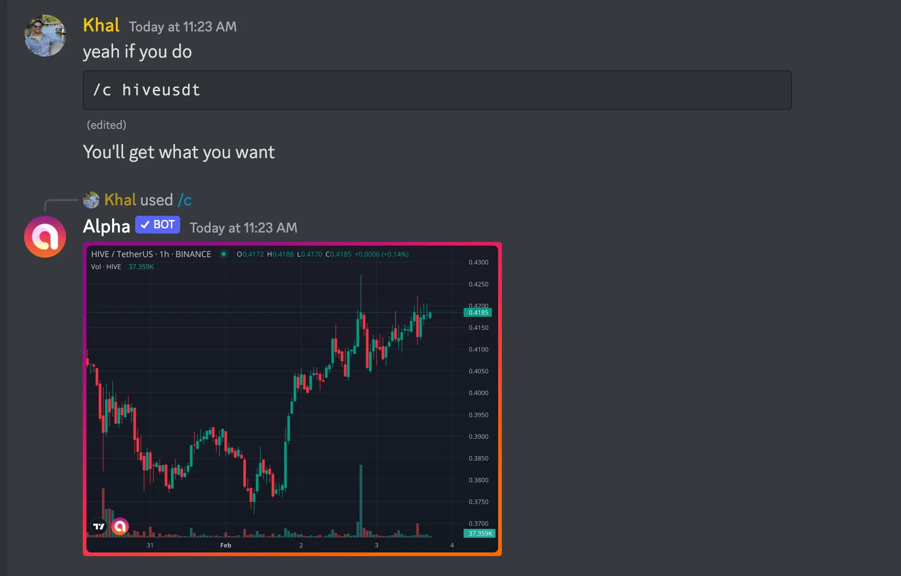The height and width of the screenshot is (576, 901).
Task: Click the green market status dot
Action: click(x=224, y=254)
